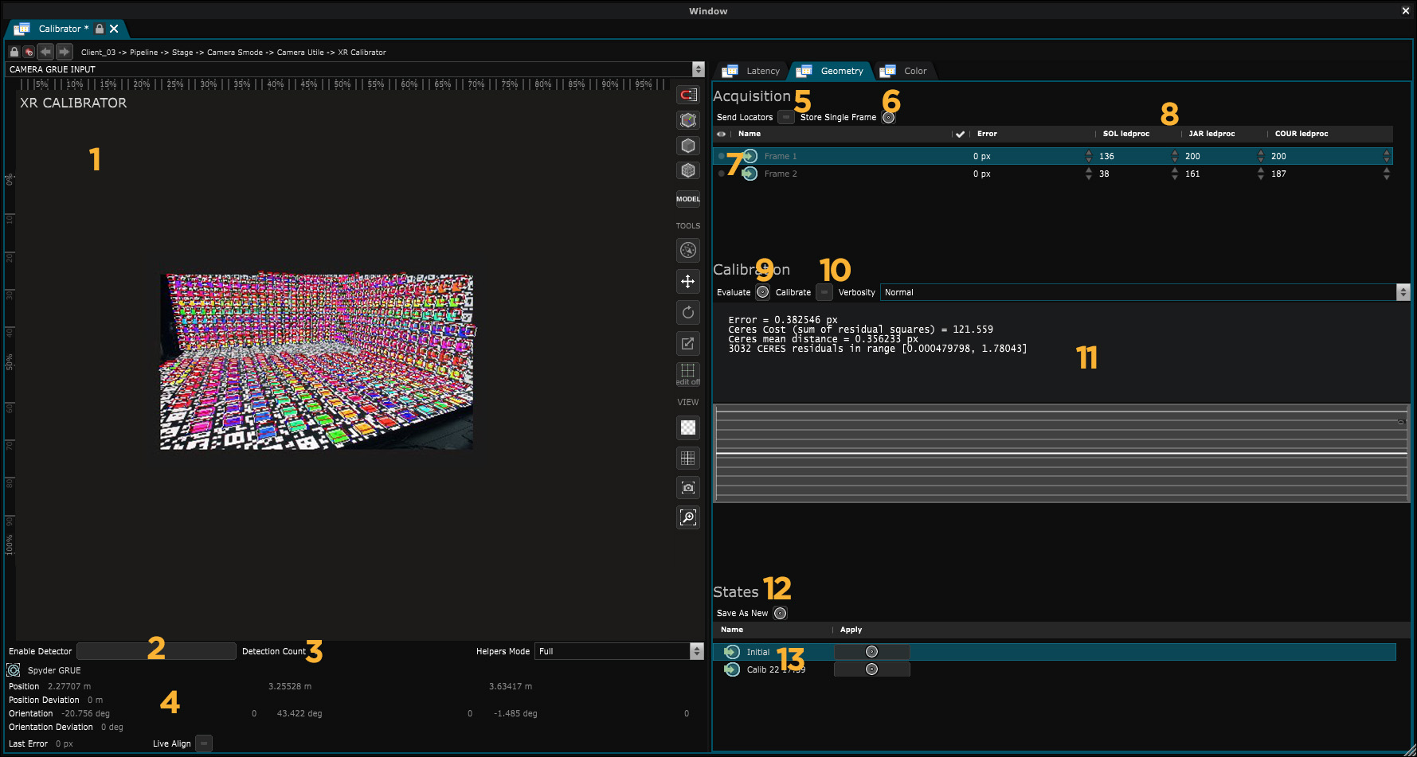The height and width of the screenshot is (757, 1417).
Task: Adjust Frame 1 SOL ledproc stepper arrows
Action: click(1175, 156)
